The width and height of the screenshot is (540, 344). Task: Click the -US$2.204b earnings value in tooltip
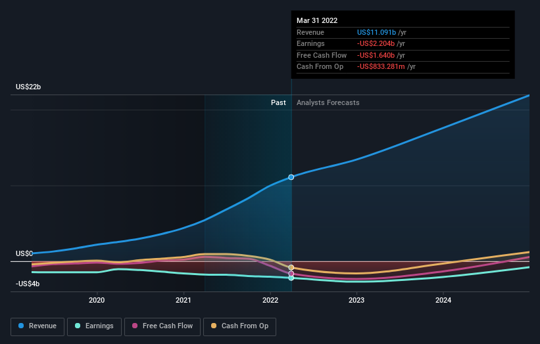376,43
